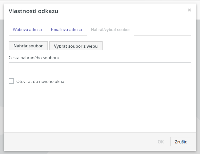The image size is (200, 154).
Task: Pick an existing web file via Vybrat soubor
Action: click(x=76, y=46)
